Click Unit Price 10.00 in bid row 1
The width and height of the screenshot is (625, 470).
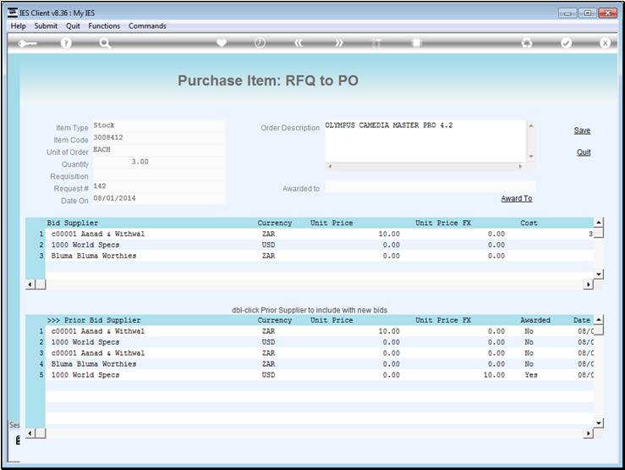(389, 234)
